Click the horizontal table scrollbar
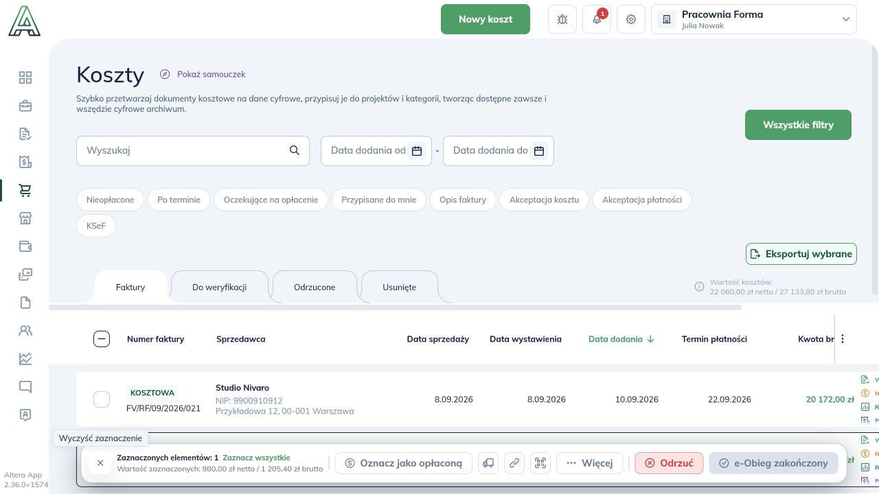Screen dimensions: 879x494 click(395, 307)
